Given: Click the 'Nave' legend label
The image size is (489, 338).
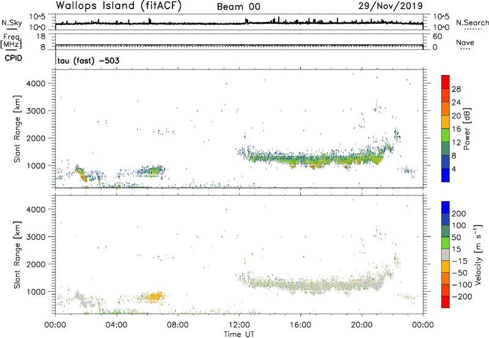Looking at the screenshot, I should coord(465,42).
